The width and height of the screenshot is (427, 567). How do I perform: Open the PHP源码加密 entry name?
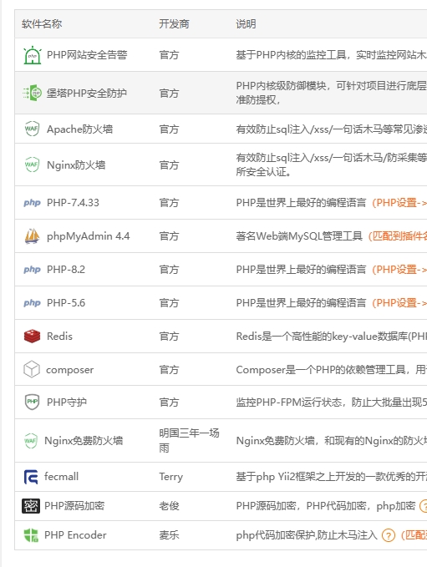[74, 505]
